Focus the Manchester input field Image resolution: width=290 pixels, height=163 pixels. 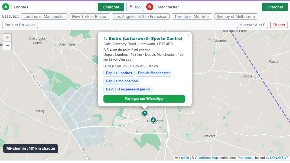click(x=207, y=7)
